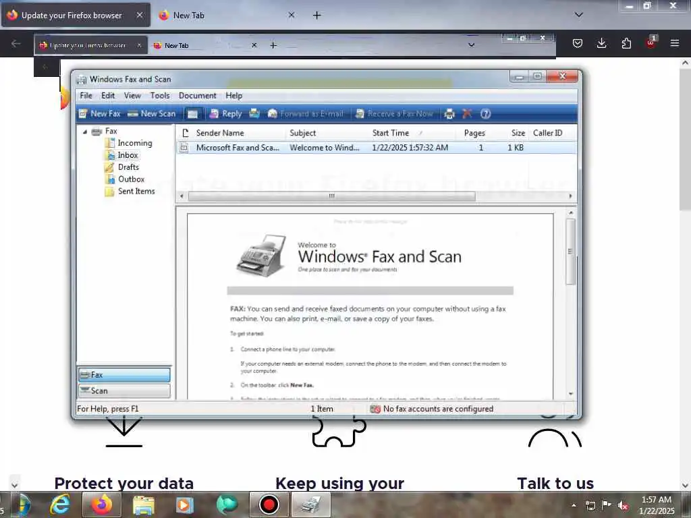Screen dimensions: 691x518
Task: Click Forward as E-mail in toolbar
Action: 306,113
